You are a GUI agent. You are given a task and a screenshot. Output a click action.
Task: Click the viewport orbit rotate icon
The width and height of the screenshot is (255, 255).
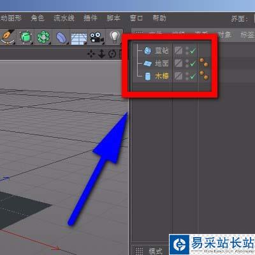point(112,54)
